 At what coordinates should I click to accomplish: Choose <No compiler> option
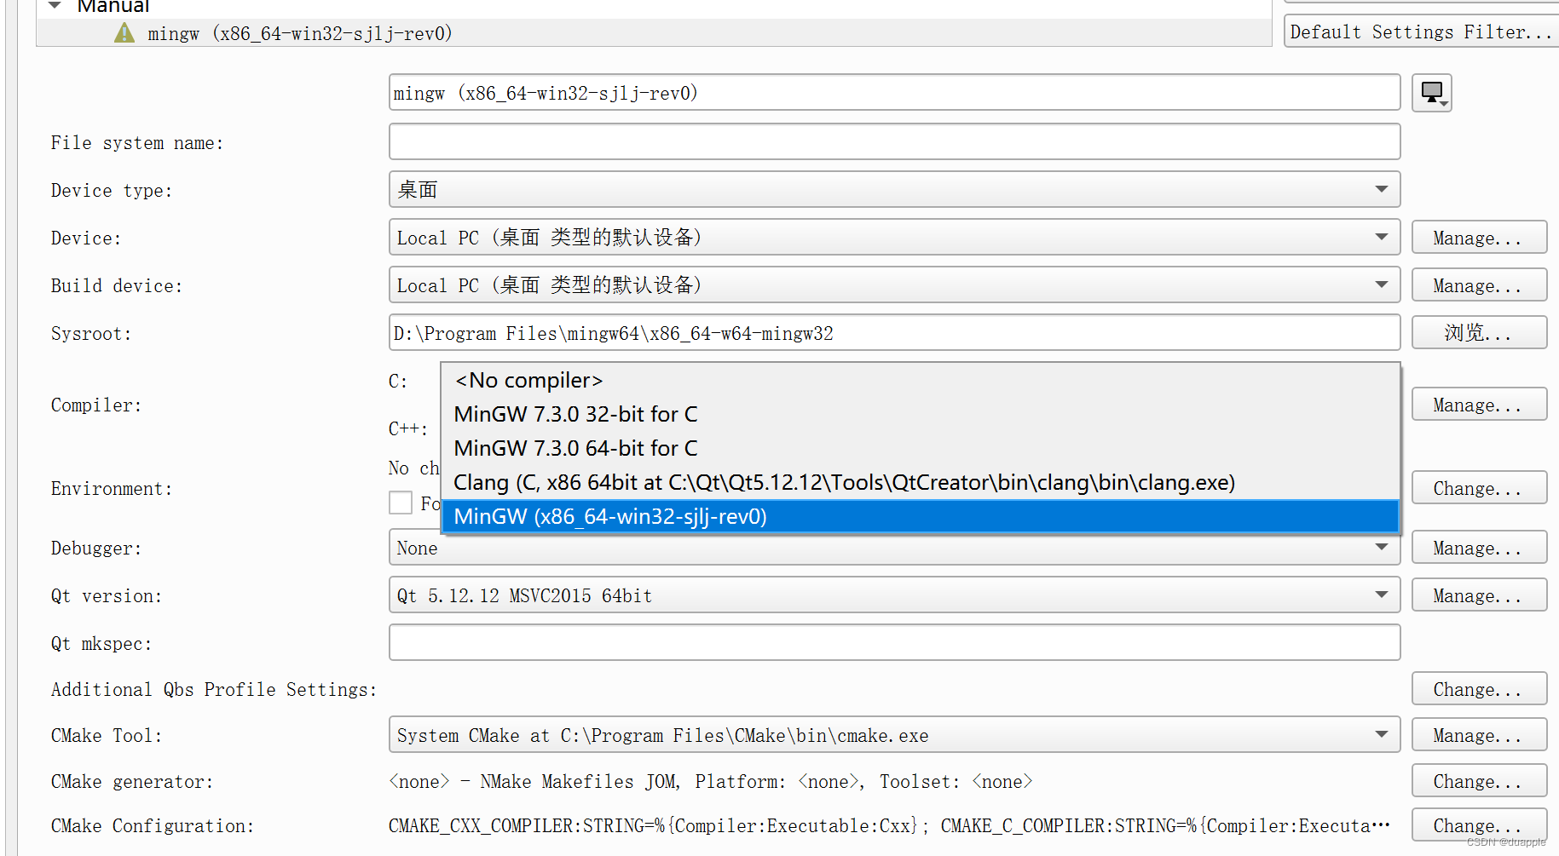[921, 380]
